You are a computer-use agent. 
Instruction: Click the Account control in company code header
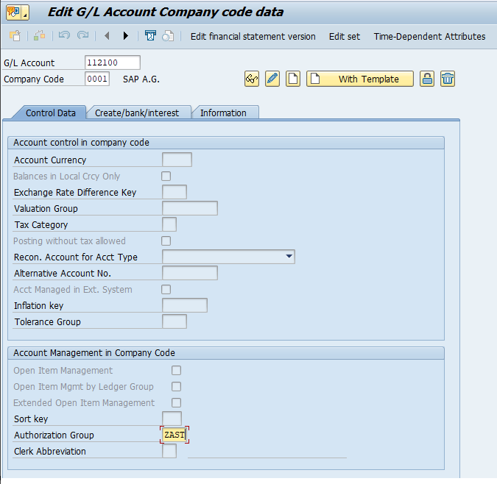[x=81, y=143]
